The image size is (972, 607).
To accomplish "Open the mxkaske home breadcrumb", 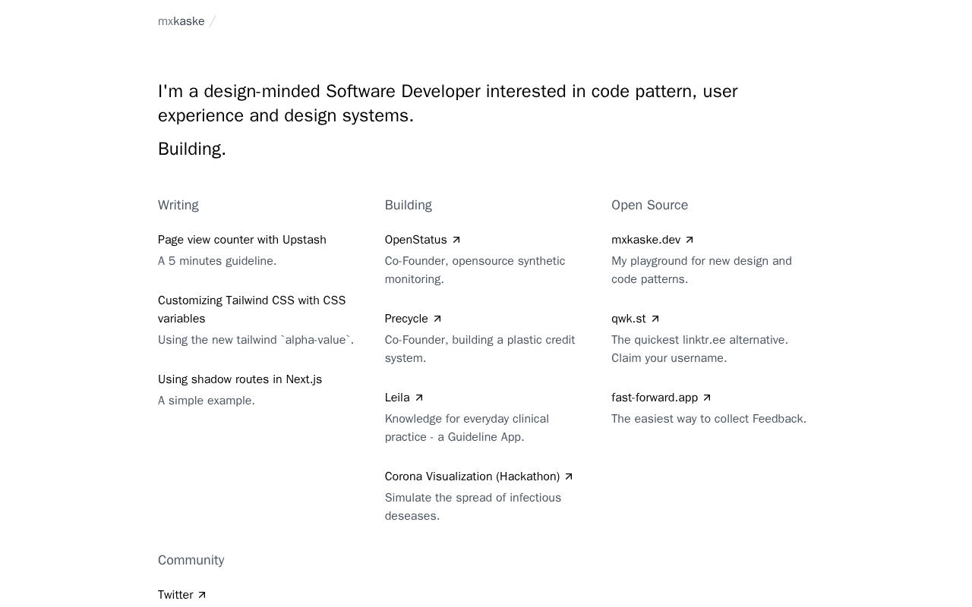I will pyautogui.click(x=181, y=21).
